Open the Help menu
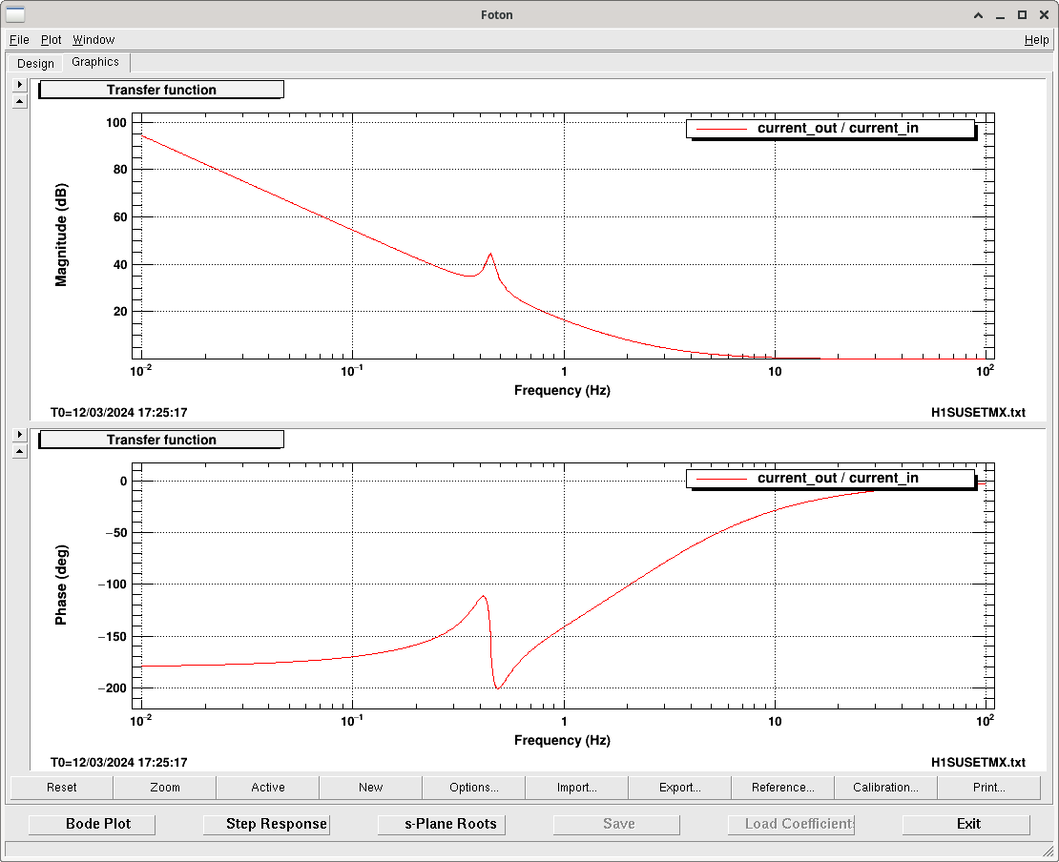This screenshot has width=1059, height=862. [1036, 40]
